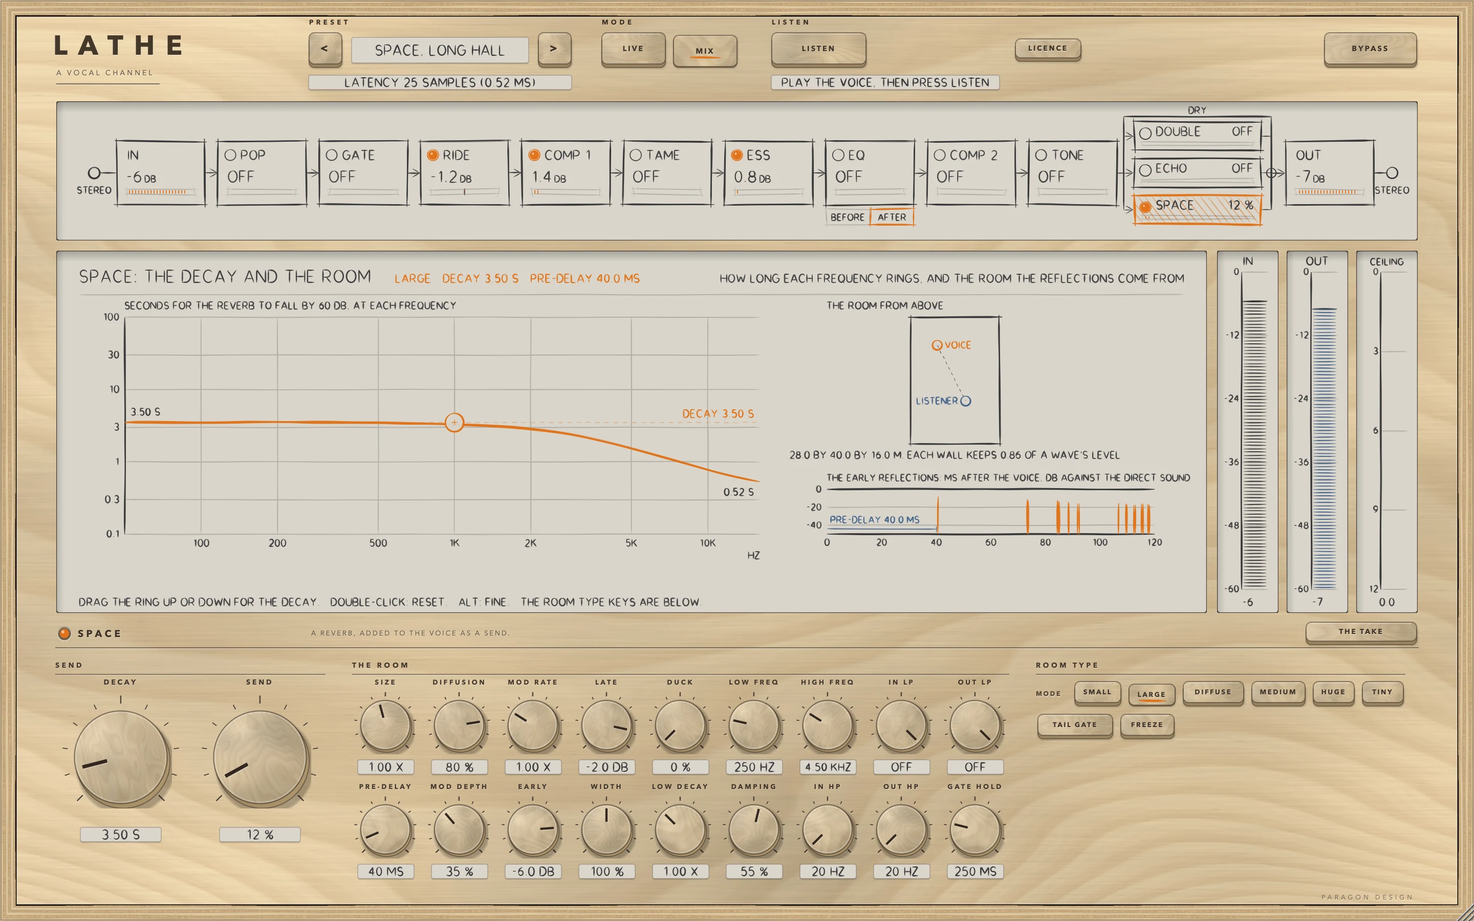This screenshot has height=921, width=1474.
Task: Enable the DOUBLE module toggle
Action: 1145,134
